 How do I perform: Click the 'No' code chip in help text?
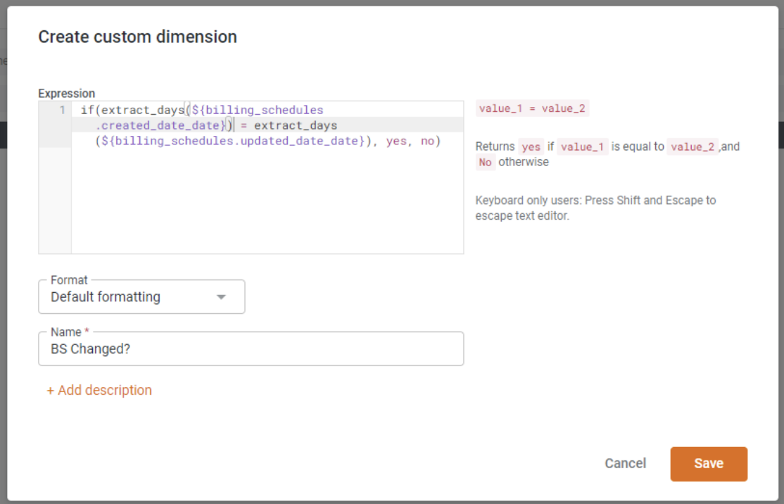[485, 162]
